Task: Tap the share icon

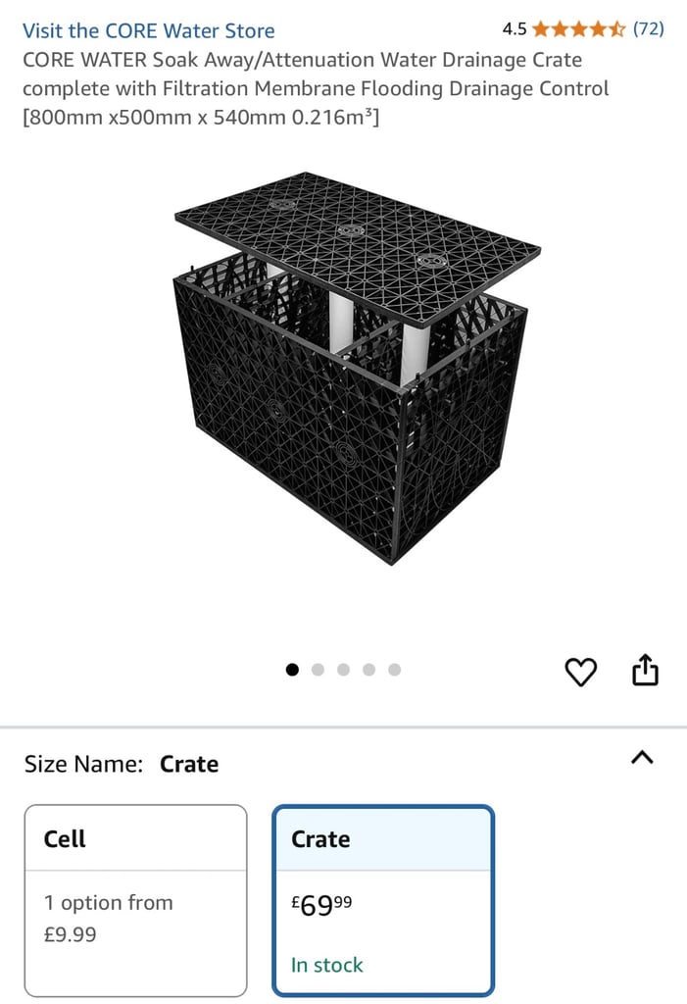Action: [645, 670]
